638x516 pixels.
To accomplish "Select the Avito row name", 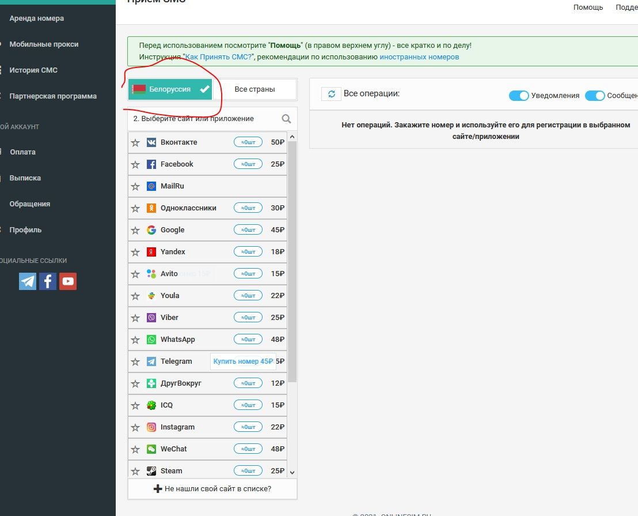I will [x=169, y=274].
